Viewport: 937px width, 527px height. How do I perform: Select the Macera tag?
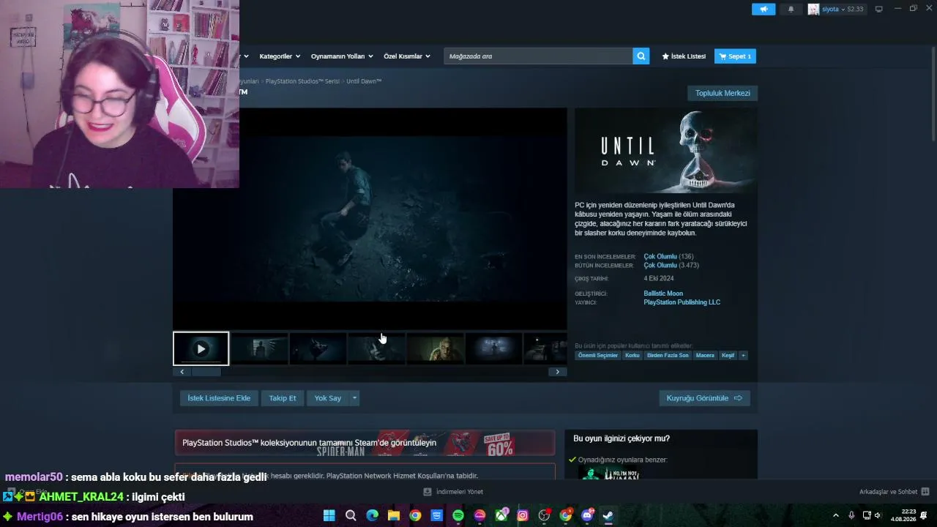point(705,356)
